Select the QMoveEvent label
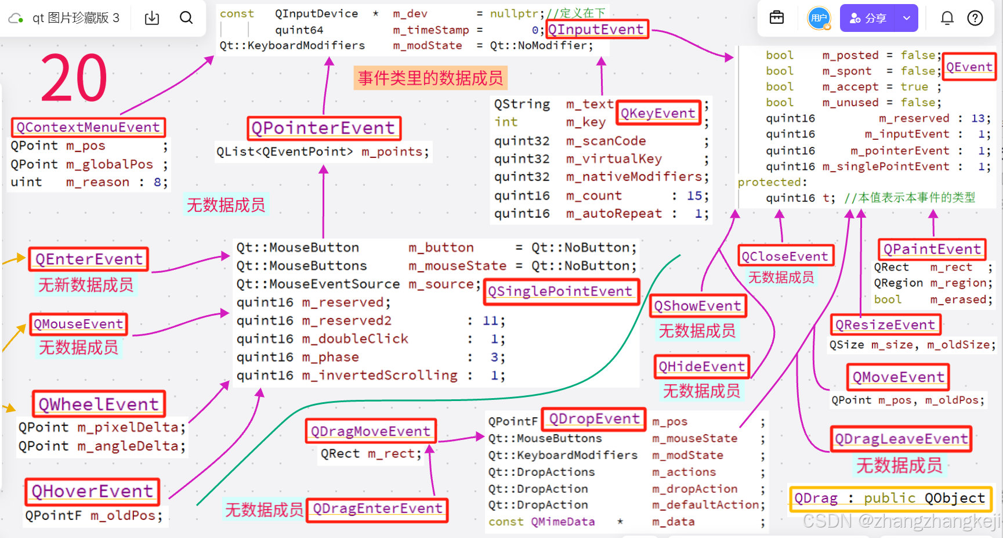The width and height of the screenshot is (1003, 538). (898, 377)
